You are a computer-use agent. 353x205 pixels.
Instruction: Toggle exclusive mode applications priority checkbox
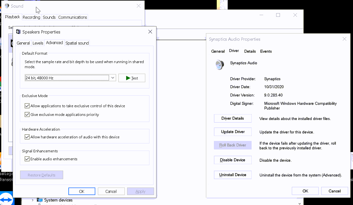coord(27,114)
